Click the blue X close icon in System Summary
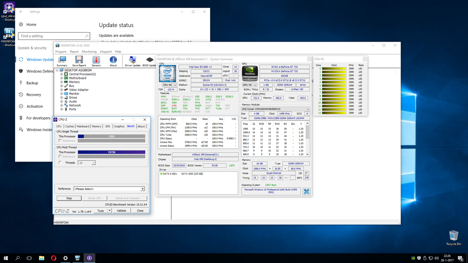The width and height of the screenshot is (468, 263). click(x=306, y=191)
